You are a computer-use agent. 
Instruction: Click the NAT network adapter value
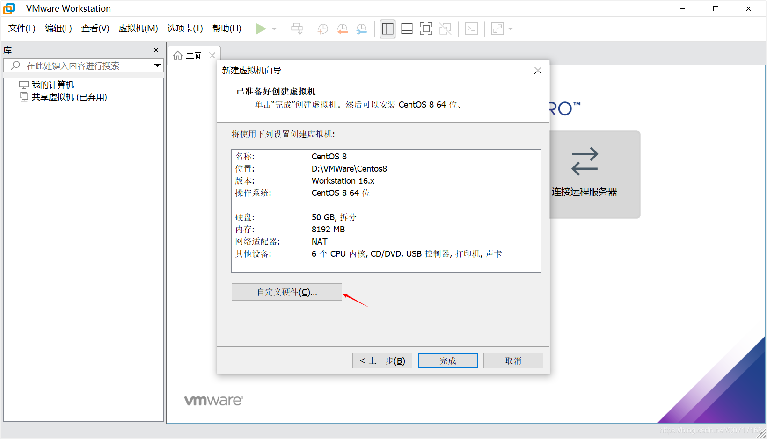tap(320, 242)
